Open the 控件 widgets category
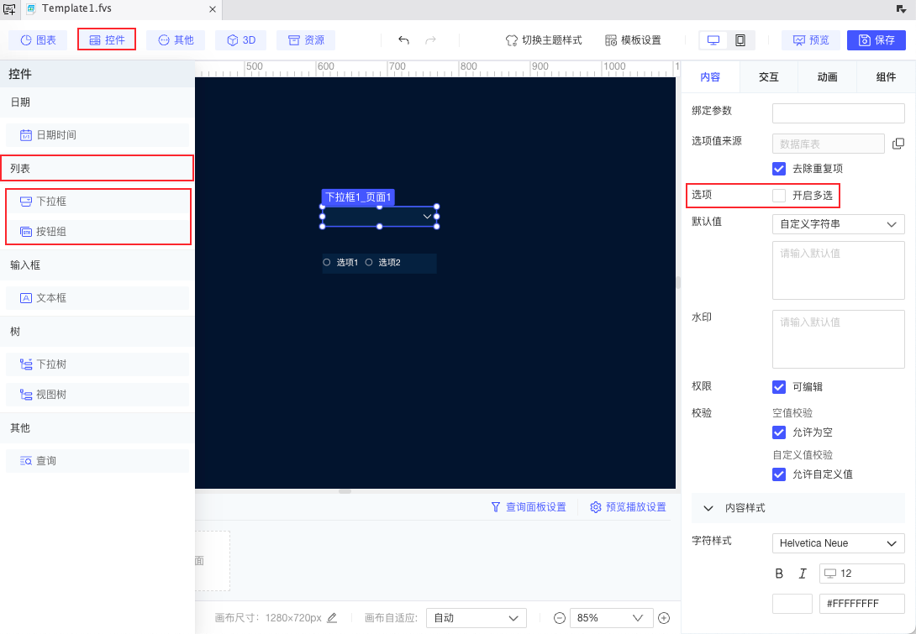916x634 pixels. click(107, 39)
